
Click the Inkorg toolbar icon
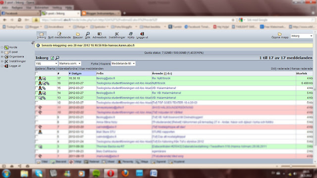42,34
